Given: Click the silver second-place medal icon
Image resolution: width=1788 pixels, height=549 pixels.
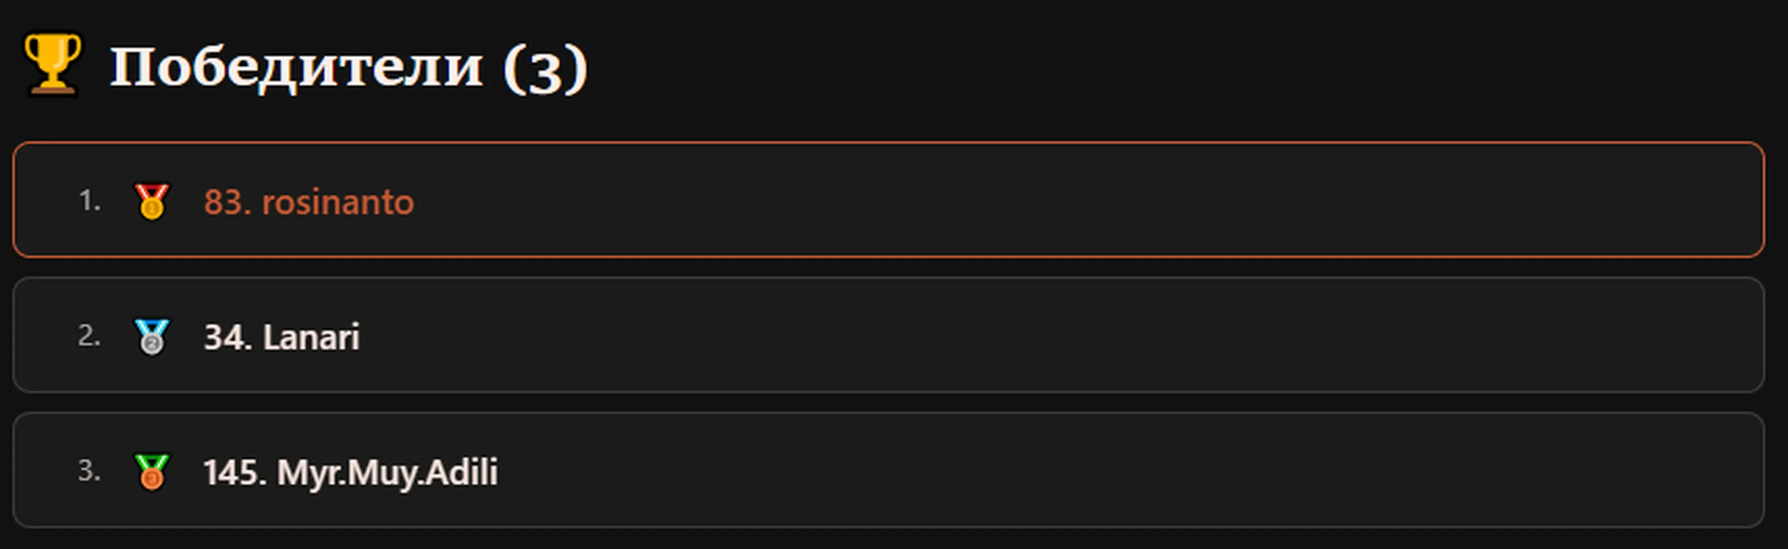Looking at the screenshot, I should [152, 337].
